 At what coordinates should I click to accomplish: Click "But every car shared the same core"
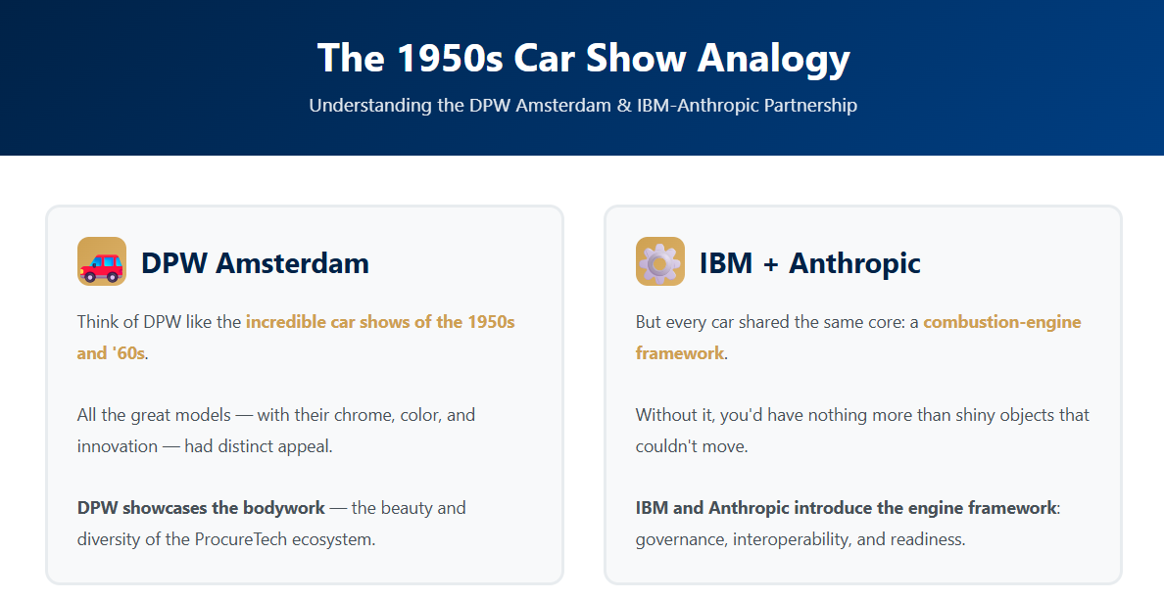767,322
